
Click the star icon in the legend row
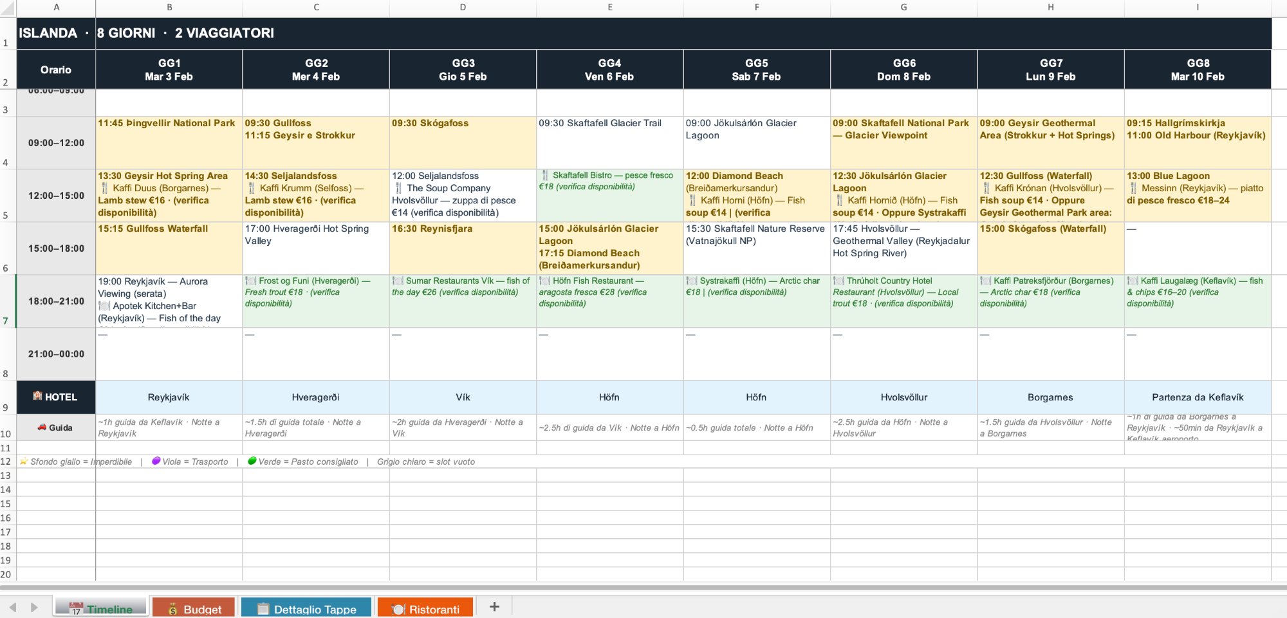(23, 462)
